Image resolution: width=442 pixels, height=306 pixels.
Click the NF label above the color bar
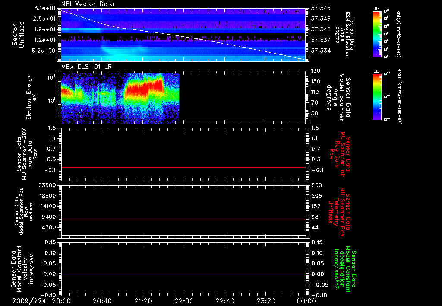pos(377,9)
